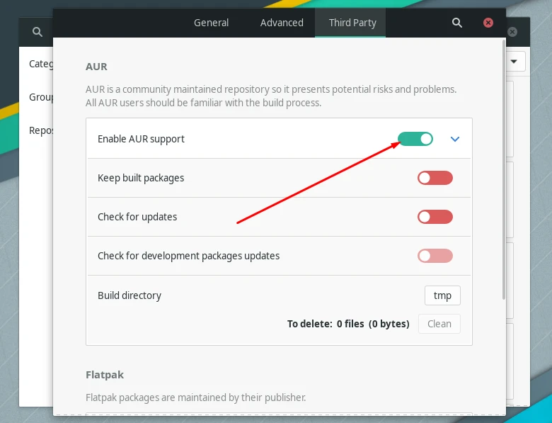
Task: Click the preferences dialog vertical scrollbar
Action: click(504, 169)
